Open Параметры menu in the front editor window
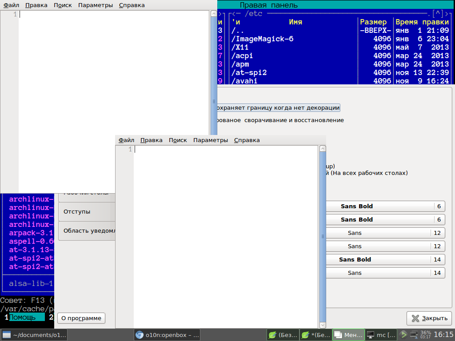Screen dimensions: 455x341 [x=210, y=140]
